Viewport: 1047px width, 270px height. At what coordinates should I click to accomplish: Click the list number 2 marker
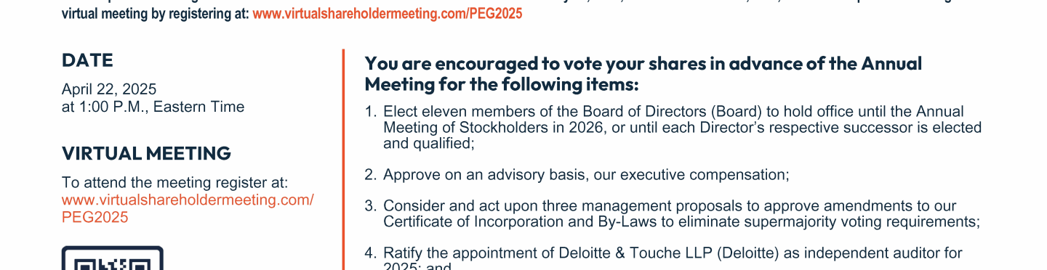point(370,175)
